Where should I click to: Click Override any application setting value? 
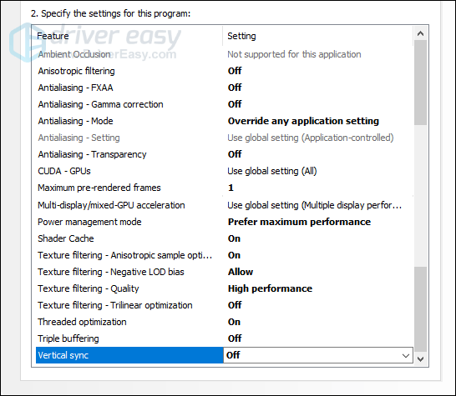click(303, 121)
